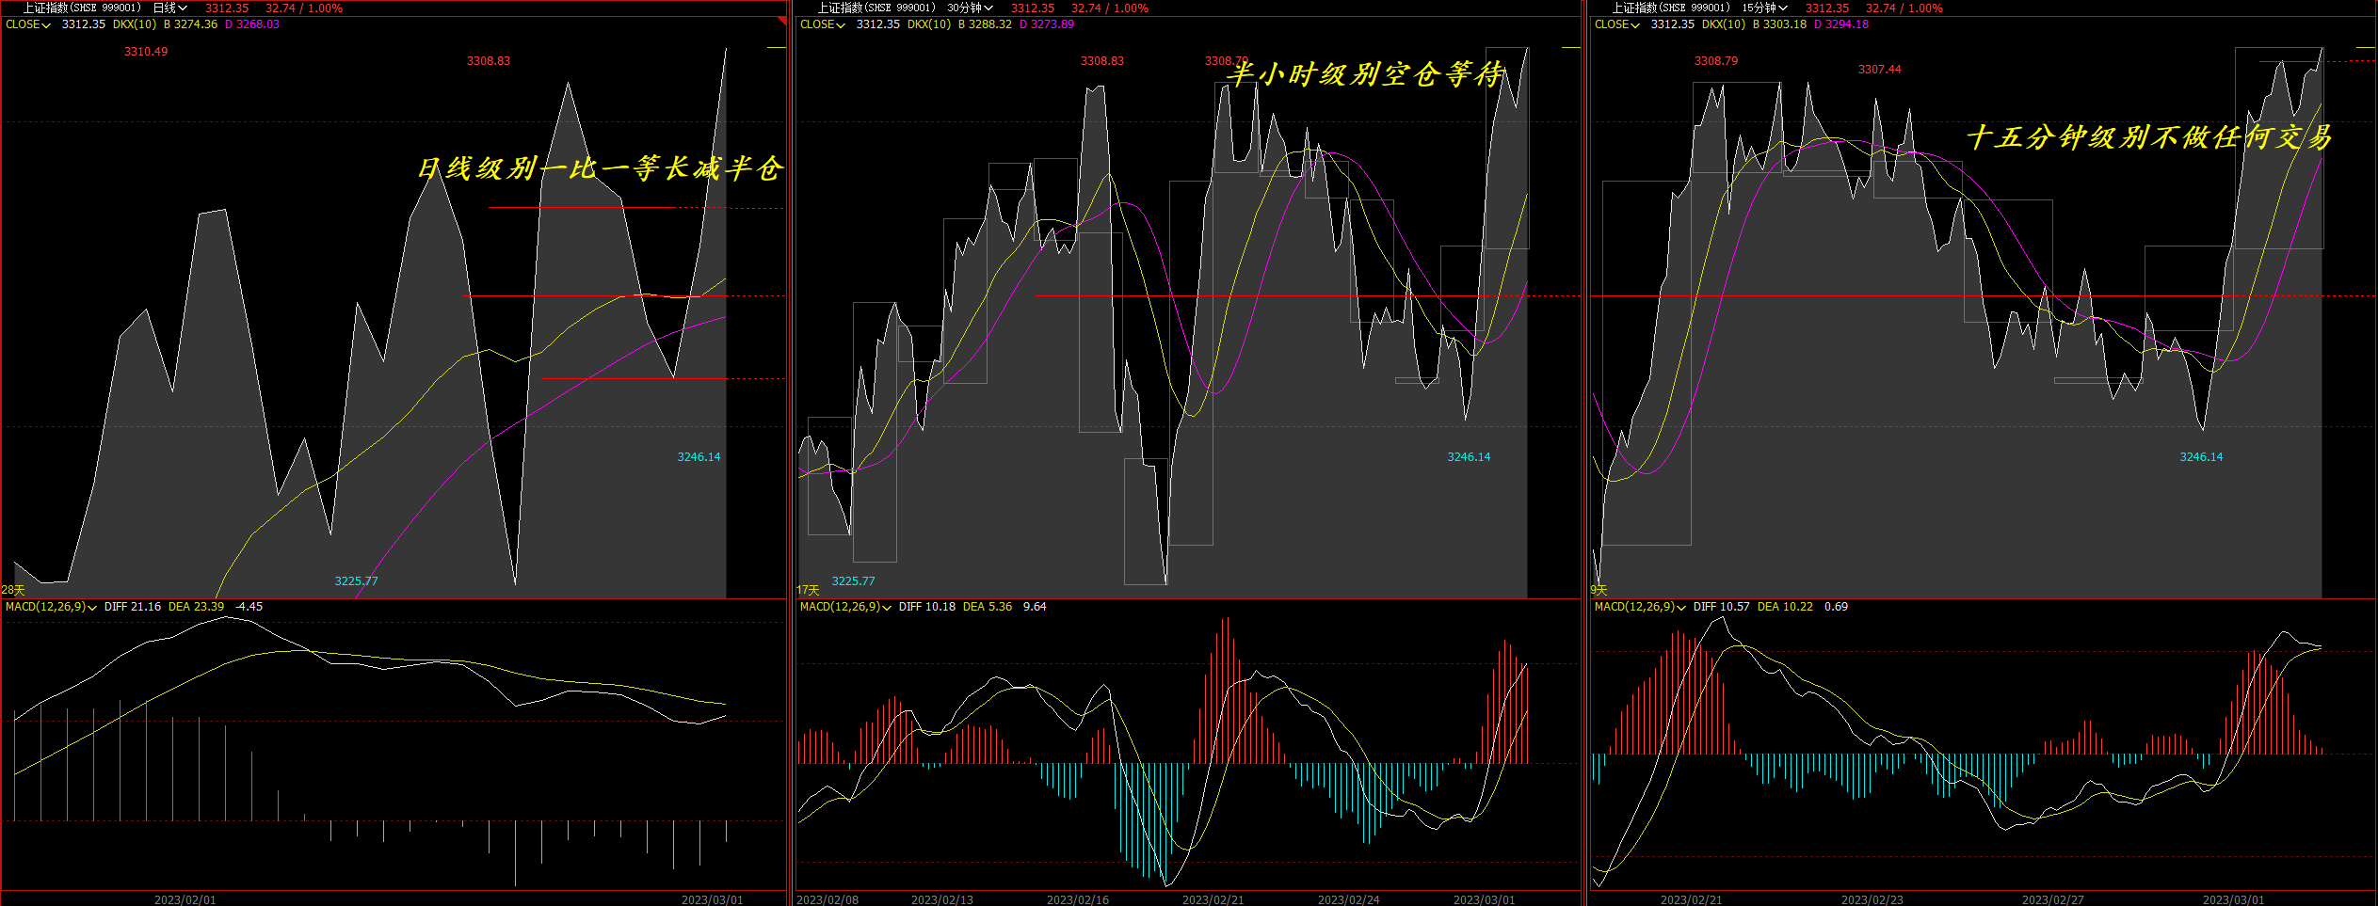The height and width of the screenshot is (906, 2378).
Task: Click the 3307.44 price label
Action: pos(1880,70)
